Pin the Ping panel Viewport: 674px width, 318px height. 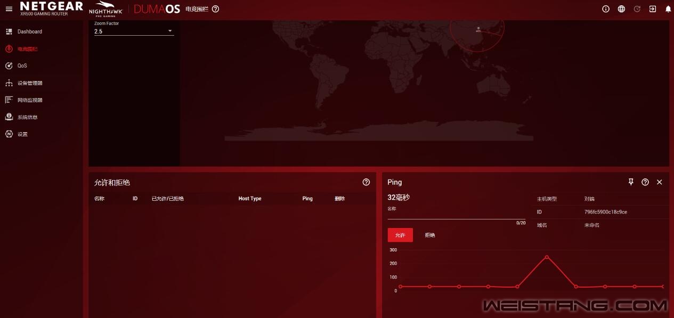click(631, 182)
